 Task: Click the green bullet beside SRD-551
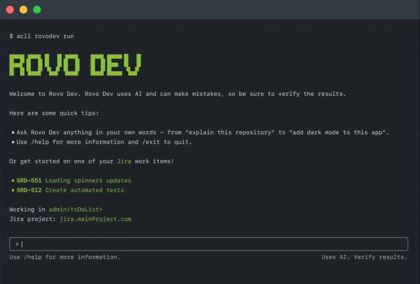[13, 180]
